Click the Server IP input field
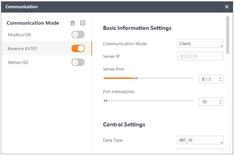 (200, 56)
